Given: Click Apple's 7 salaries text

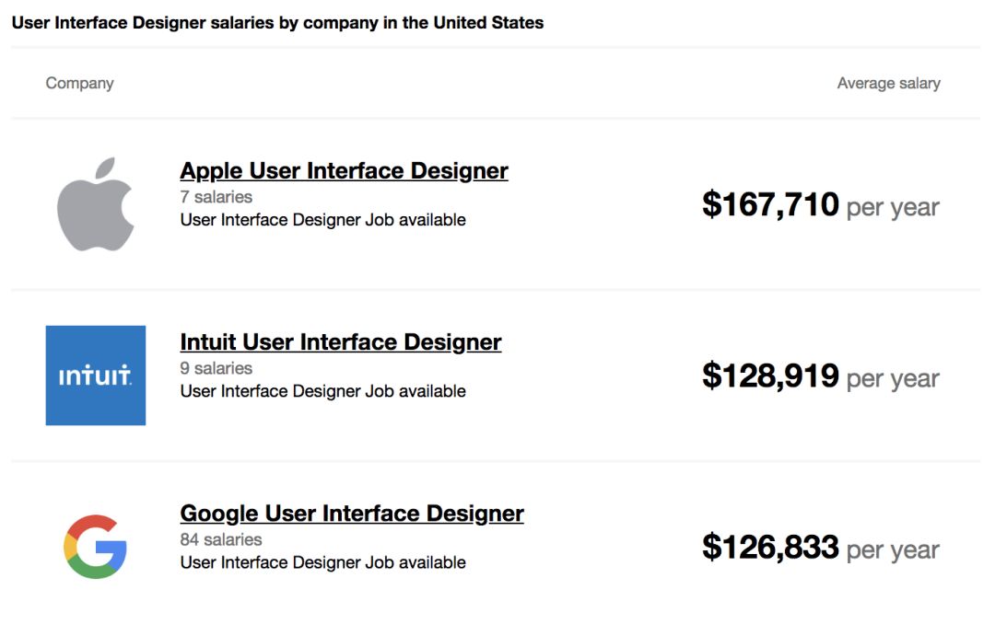Looking at the screenshot, I should 216,197.
